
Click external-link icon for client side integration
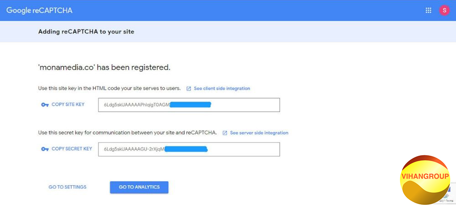point(189,89)
